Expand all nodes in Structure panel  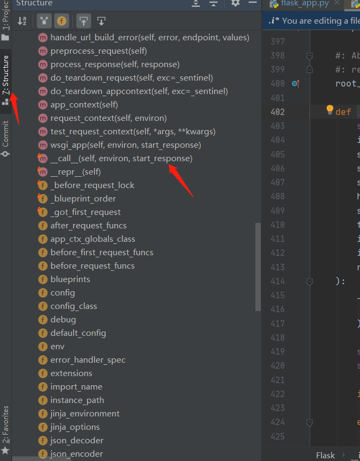tap(196, 4)
